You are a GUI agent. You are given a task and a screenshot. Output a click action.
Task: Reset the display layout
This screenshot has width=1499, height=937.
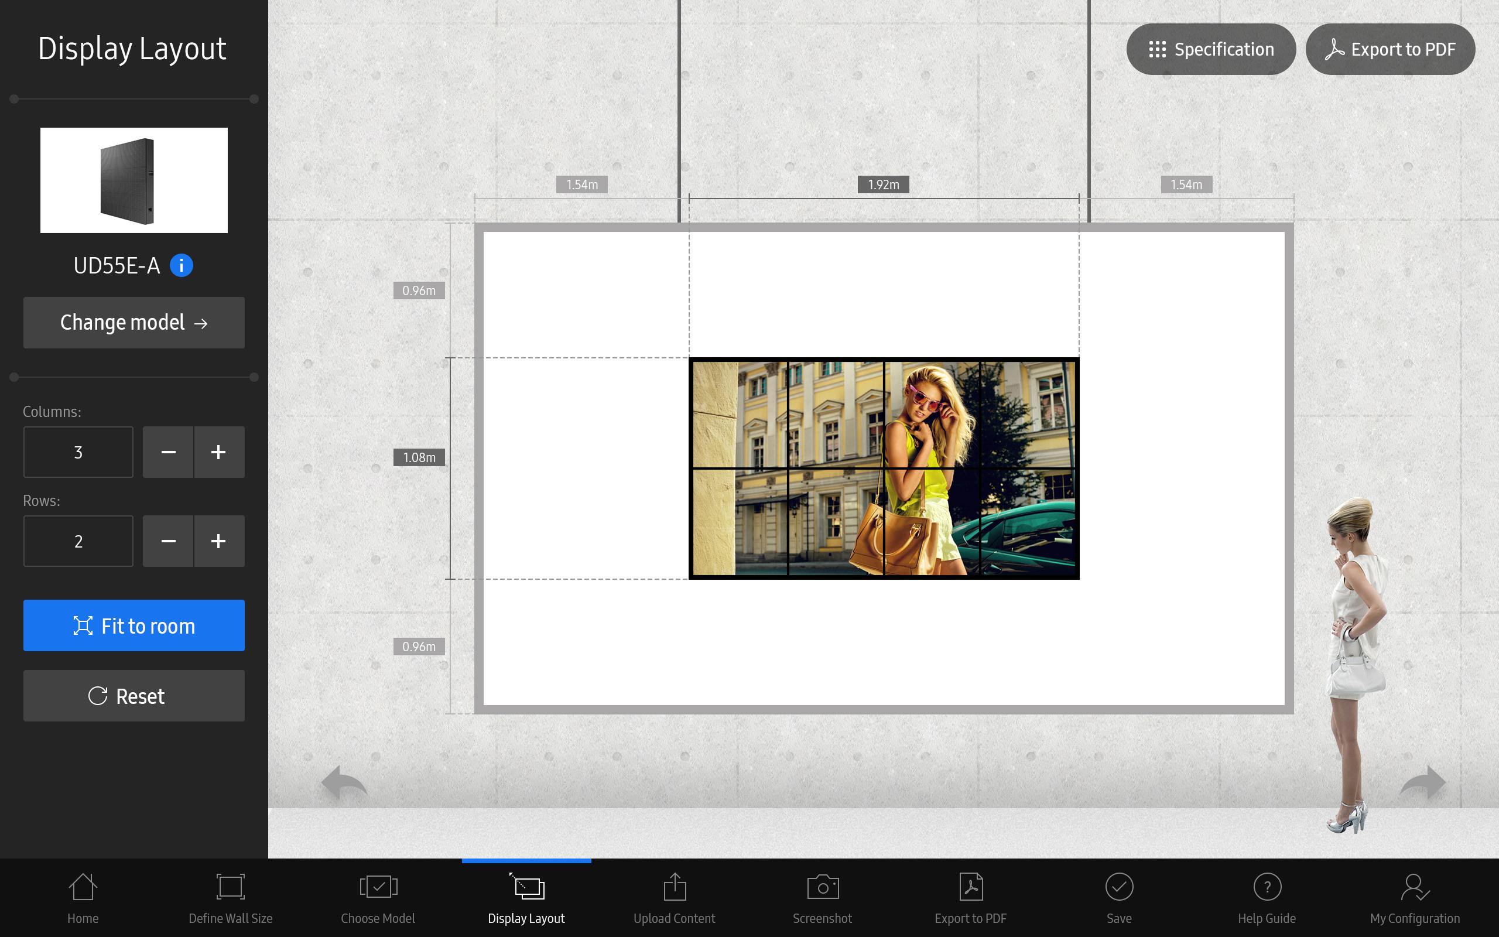tap(134, 696)
